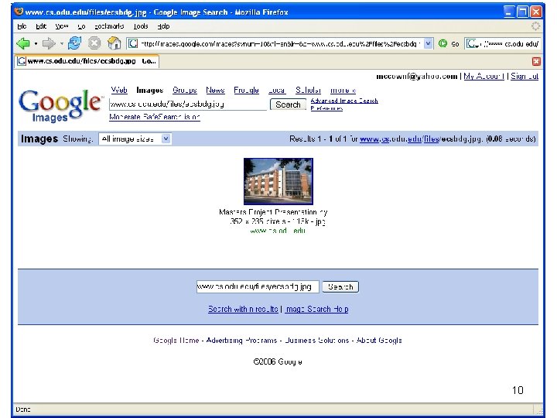Click the Search within results link
The width and height of the screenshot is (557, 418).
[x=243, y=309]
